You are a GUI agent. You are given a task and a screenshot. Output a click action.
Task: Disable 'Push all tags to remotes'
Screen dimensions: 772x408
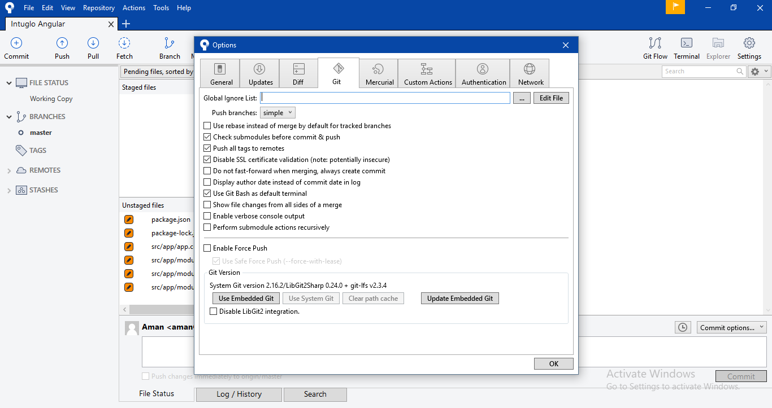click(207, 148)
